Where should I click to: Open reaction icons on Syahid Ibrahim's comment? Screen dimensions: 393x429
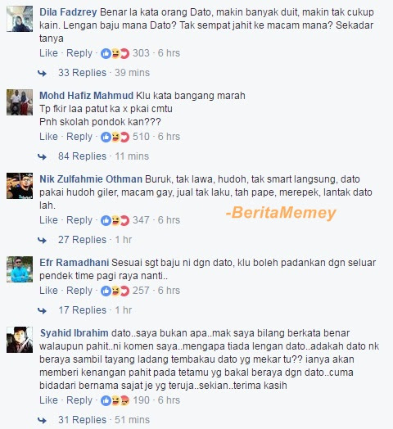click(115, 400)
